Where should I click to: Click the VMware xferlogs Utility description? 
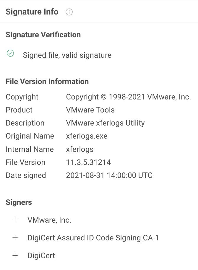tap(105, 123)
